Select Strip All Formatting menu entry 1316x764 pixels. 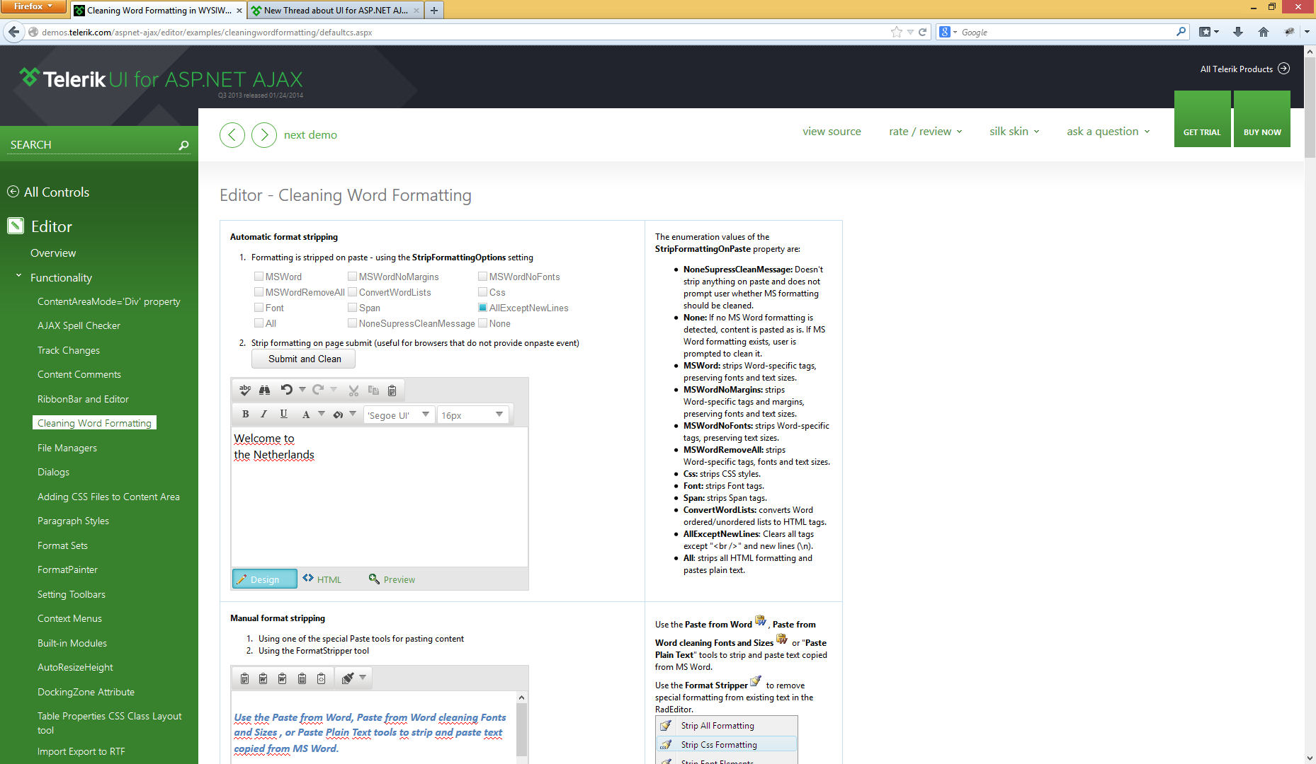coord(727,726)
